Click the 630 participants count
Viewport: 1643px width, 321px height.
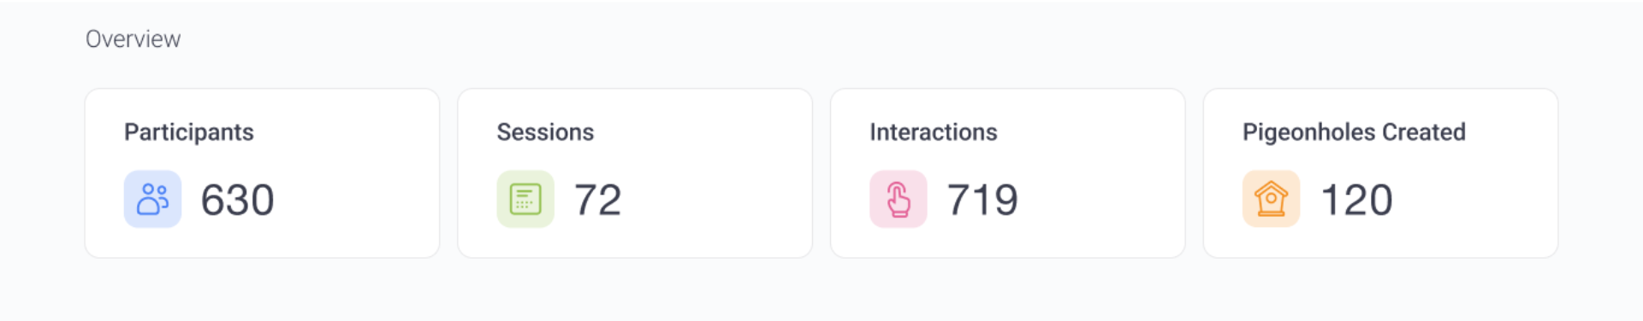[x=238, y=200]
